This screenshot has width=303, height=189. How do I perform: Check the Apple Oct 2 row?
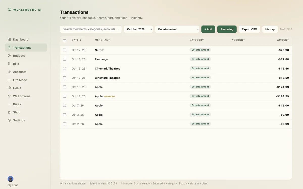click(64, 124)
